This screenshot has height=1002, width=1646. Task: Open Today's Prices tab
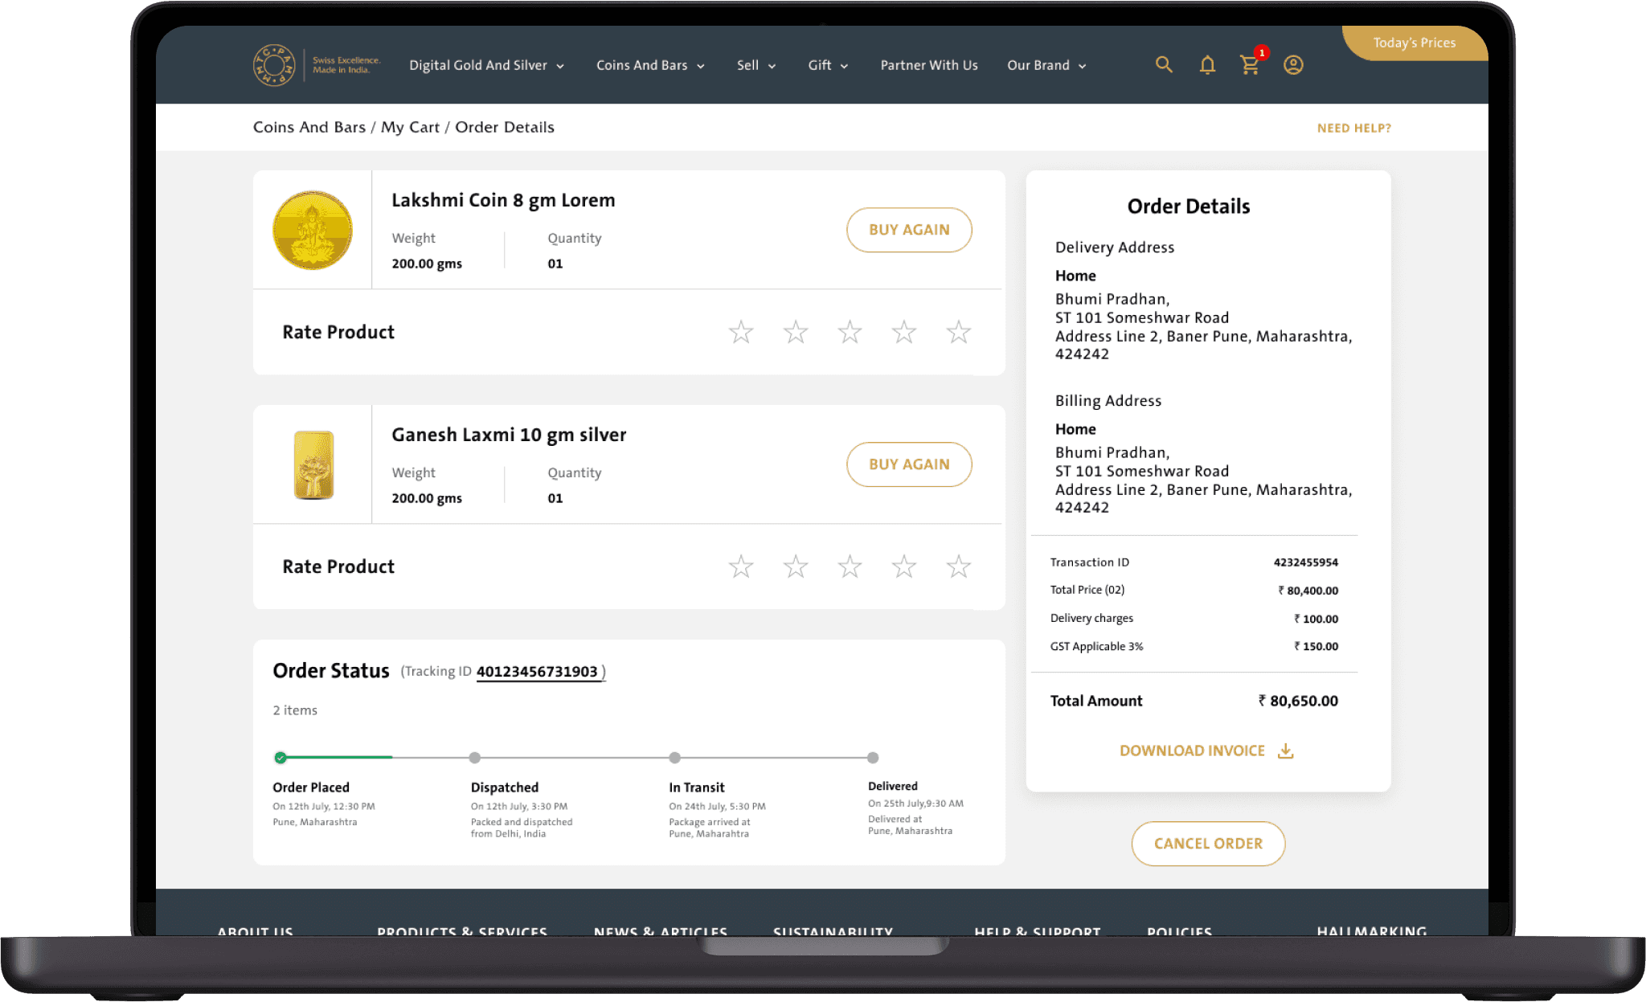click(1414, 43)
